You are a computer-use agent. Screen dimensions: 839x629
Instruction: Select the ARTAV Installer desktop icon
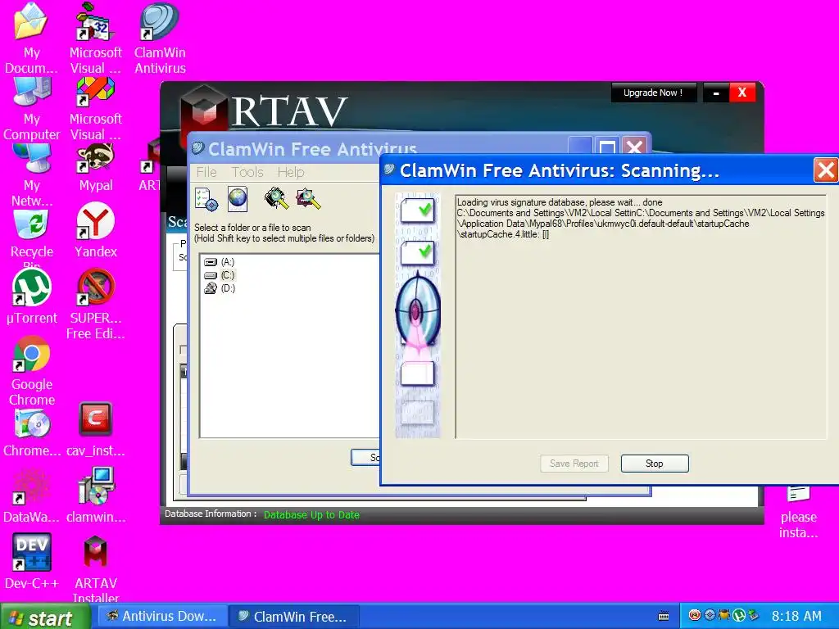point(96,552)
